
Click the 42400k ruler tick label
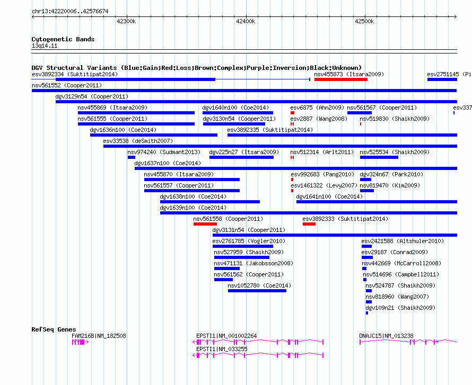click(246, 21)
